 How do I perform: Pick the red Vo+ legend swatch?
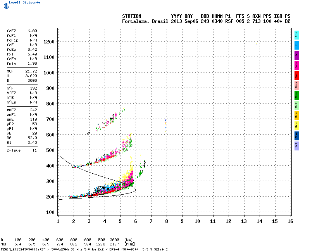coord(296,75)
